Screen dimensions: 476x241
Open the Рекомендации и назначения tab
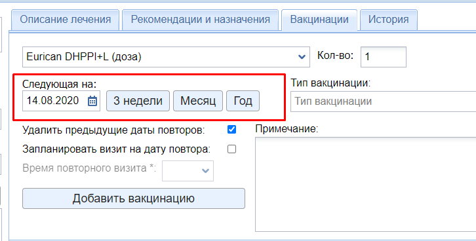coord(201,20)
